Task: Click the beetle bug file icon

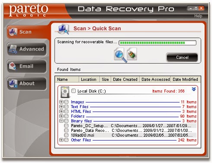Action: coord(132,54)
